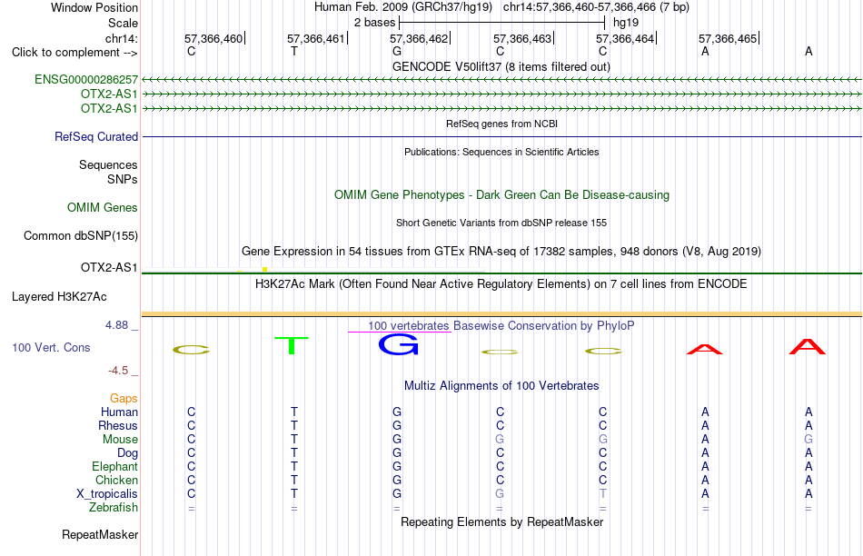
Task: Click the Multiz Alignments of 100 Vertebrates title
Action: click(501, 386)
